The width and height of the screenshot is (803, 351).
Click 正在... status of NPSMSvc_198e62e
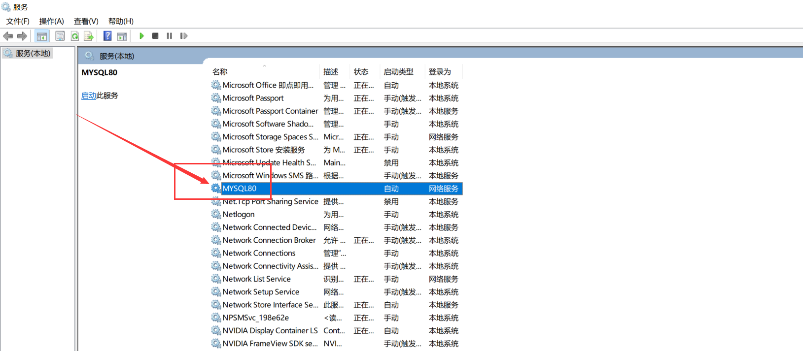(364, 318)
